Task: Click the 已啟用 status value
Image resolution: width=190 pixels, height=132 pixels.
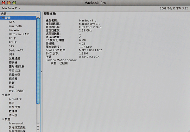Action: [64, 63]
